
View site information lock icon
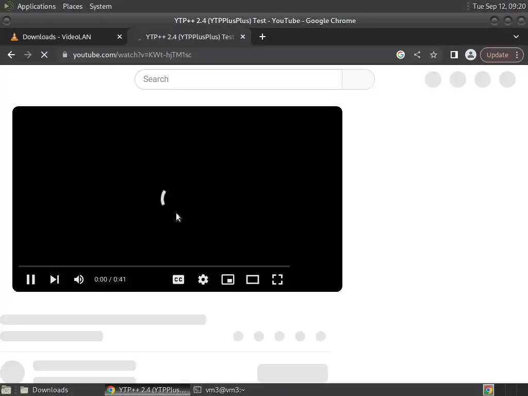pyautogui.click(x=65, y=55)
